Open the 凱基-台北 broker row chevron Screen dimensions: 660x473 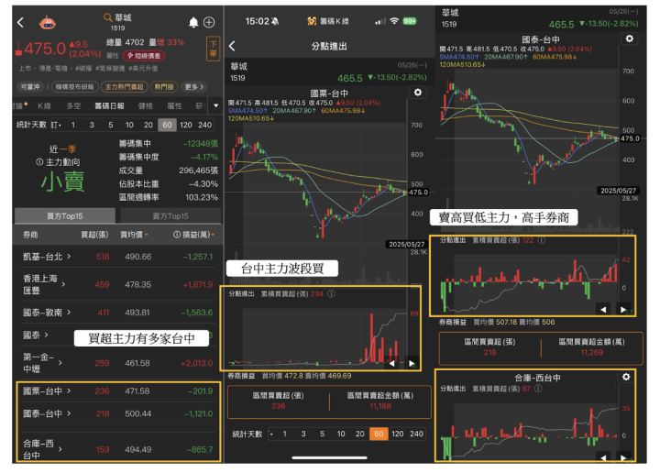pos(69,257)
